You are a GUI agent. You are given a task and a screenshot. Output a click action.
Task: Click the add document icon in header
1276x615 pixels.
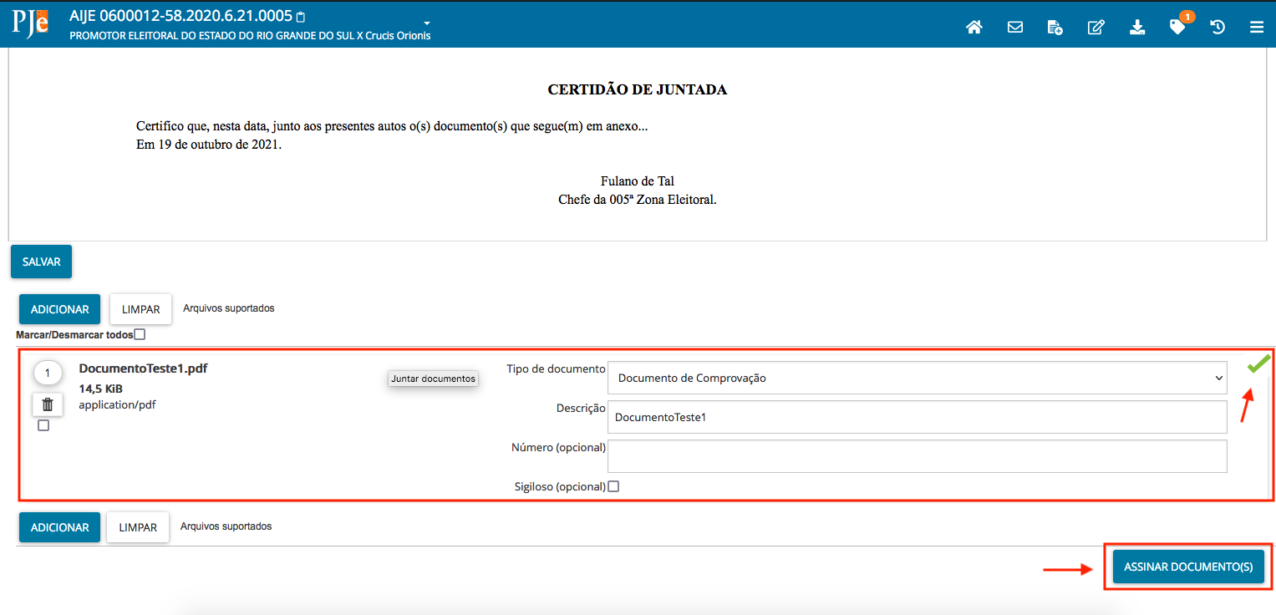[1055, 27]
